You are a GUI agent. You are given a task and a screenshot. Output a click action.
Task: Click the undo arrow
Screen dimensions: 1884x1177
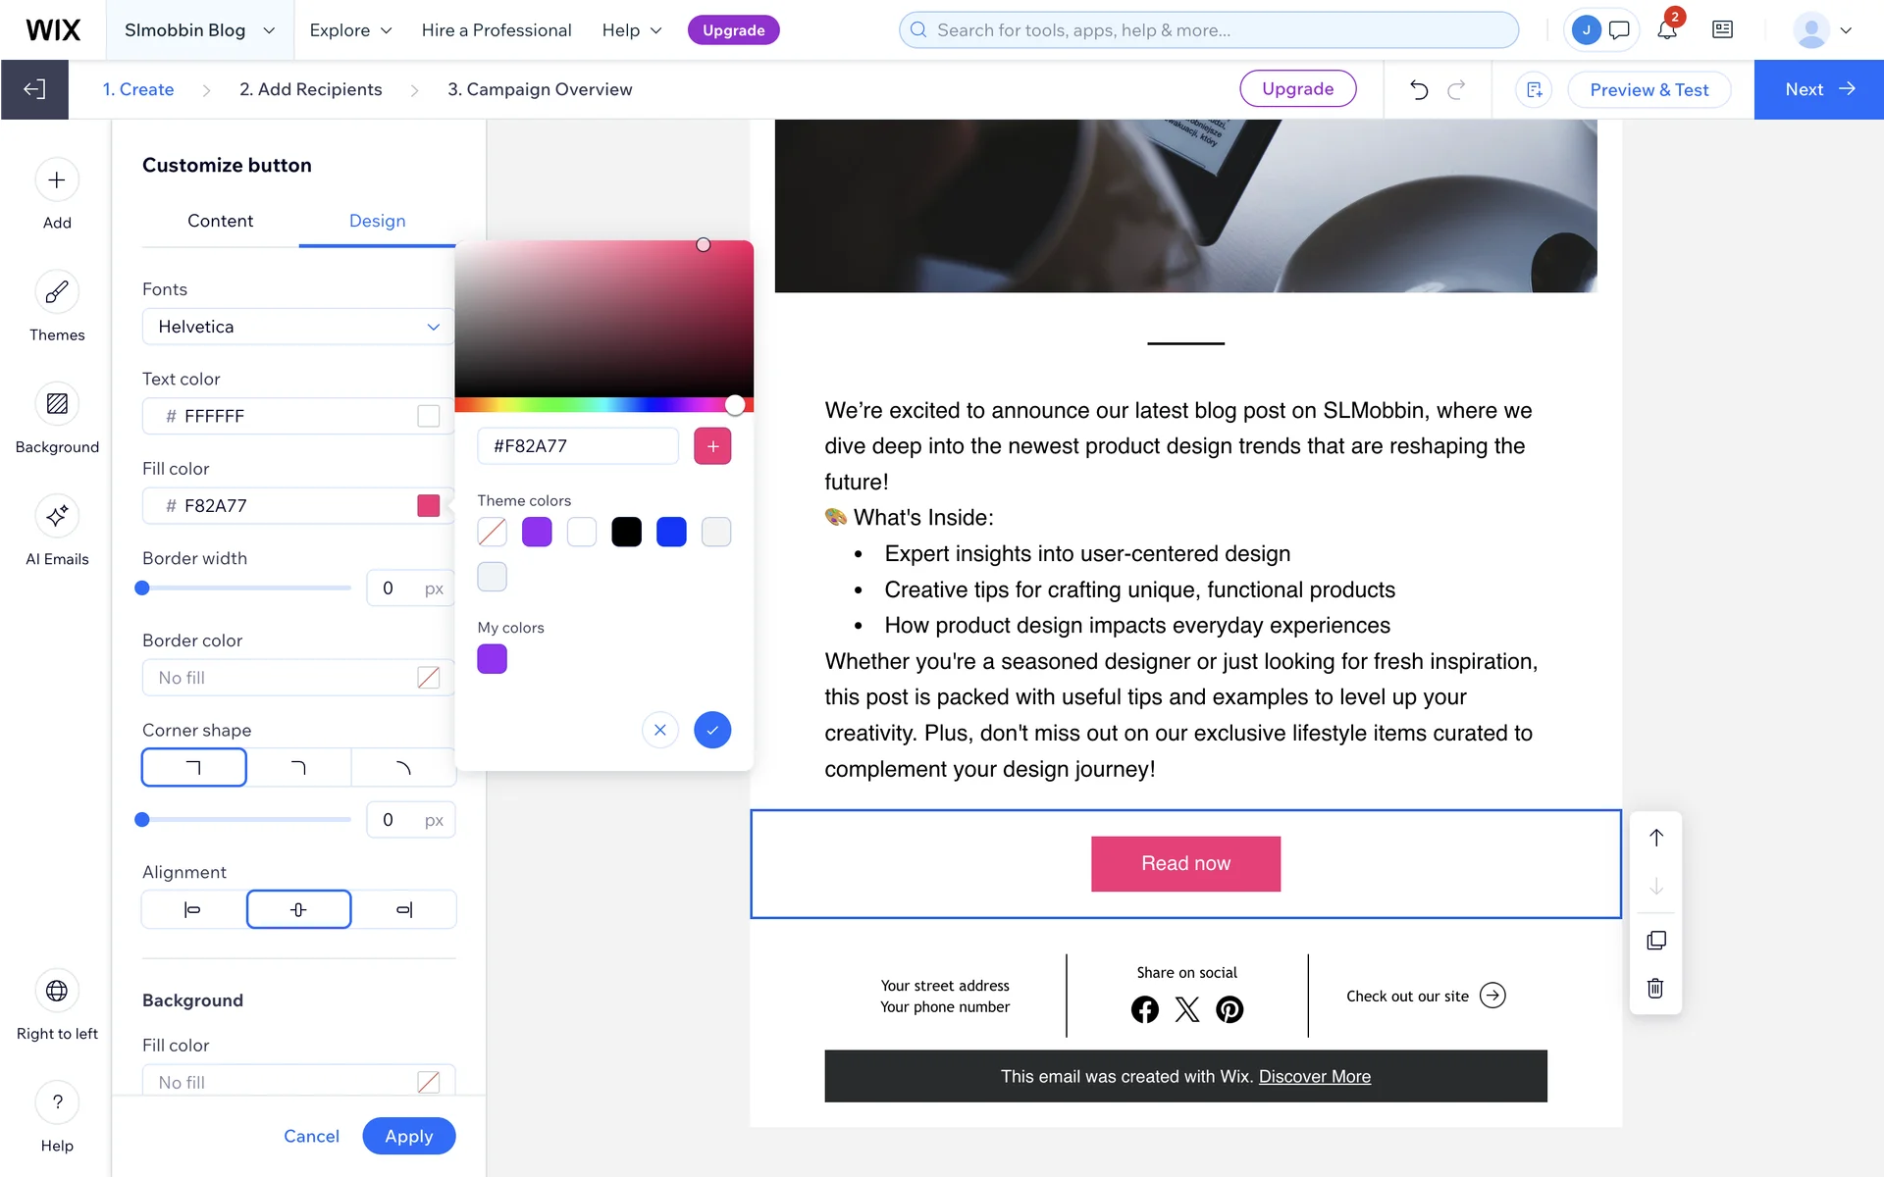(x=1419, y=89)
